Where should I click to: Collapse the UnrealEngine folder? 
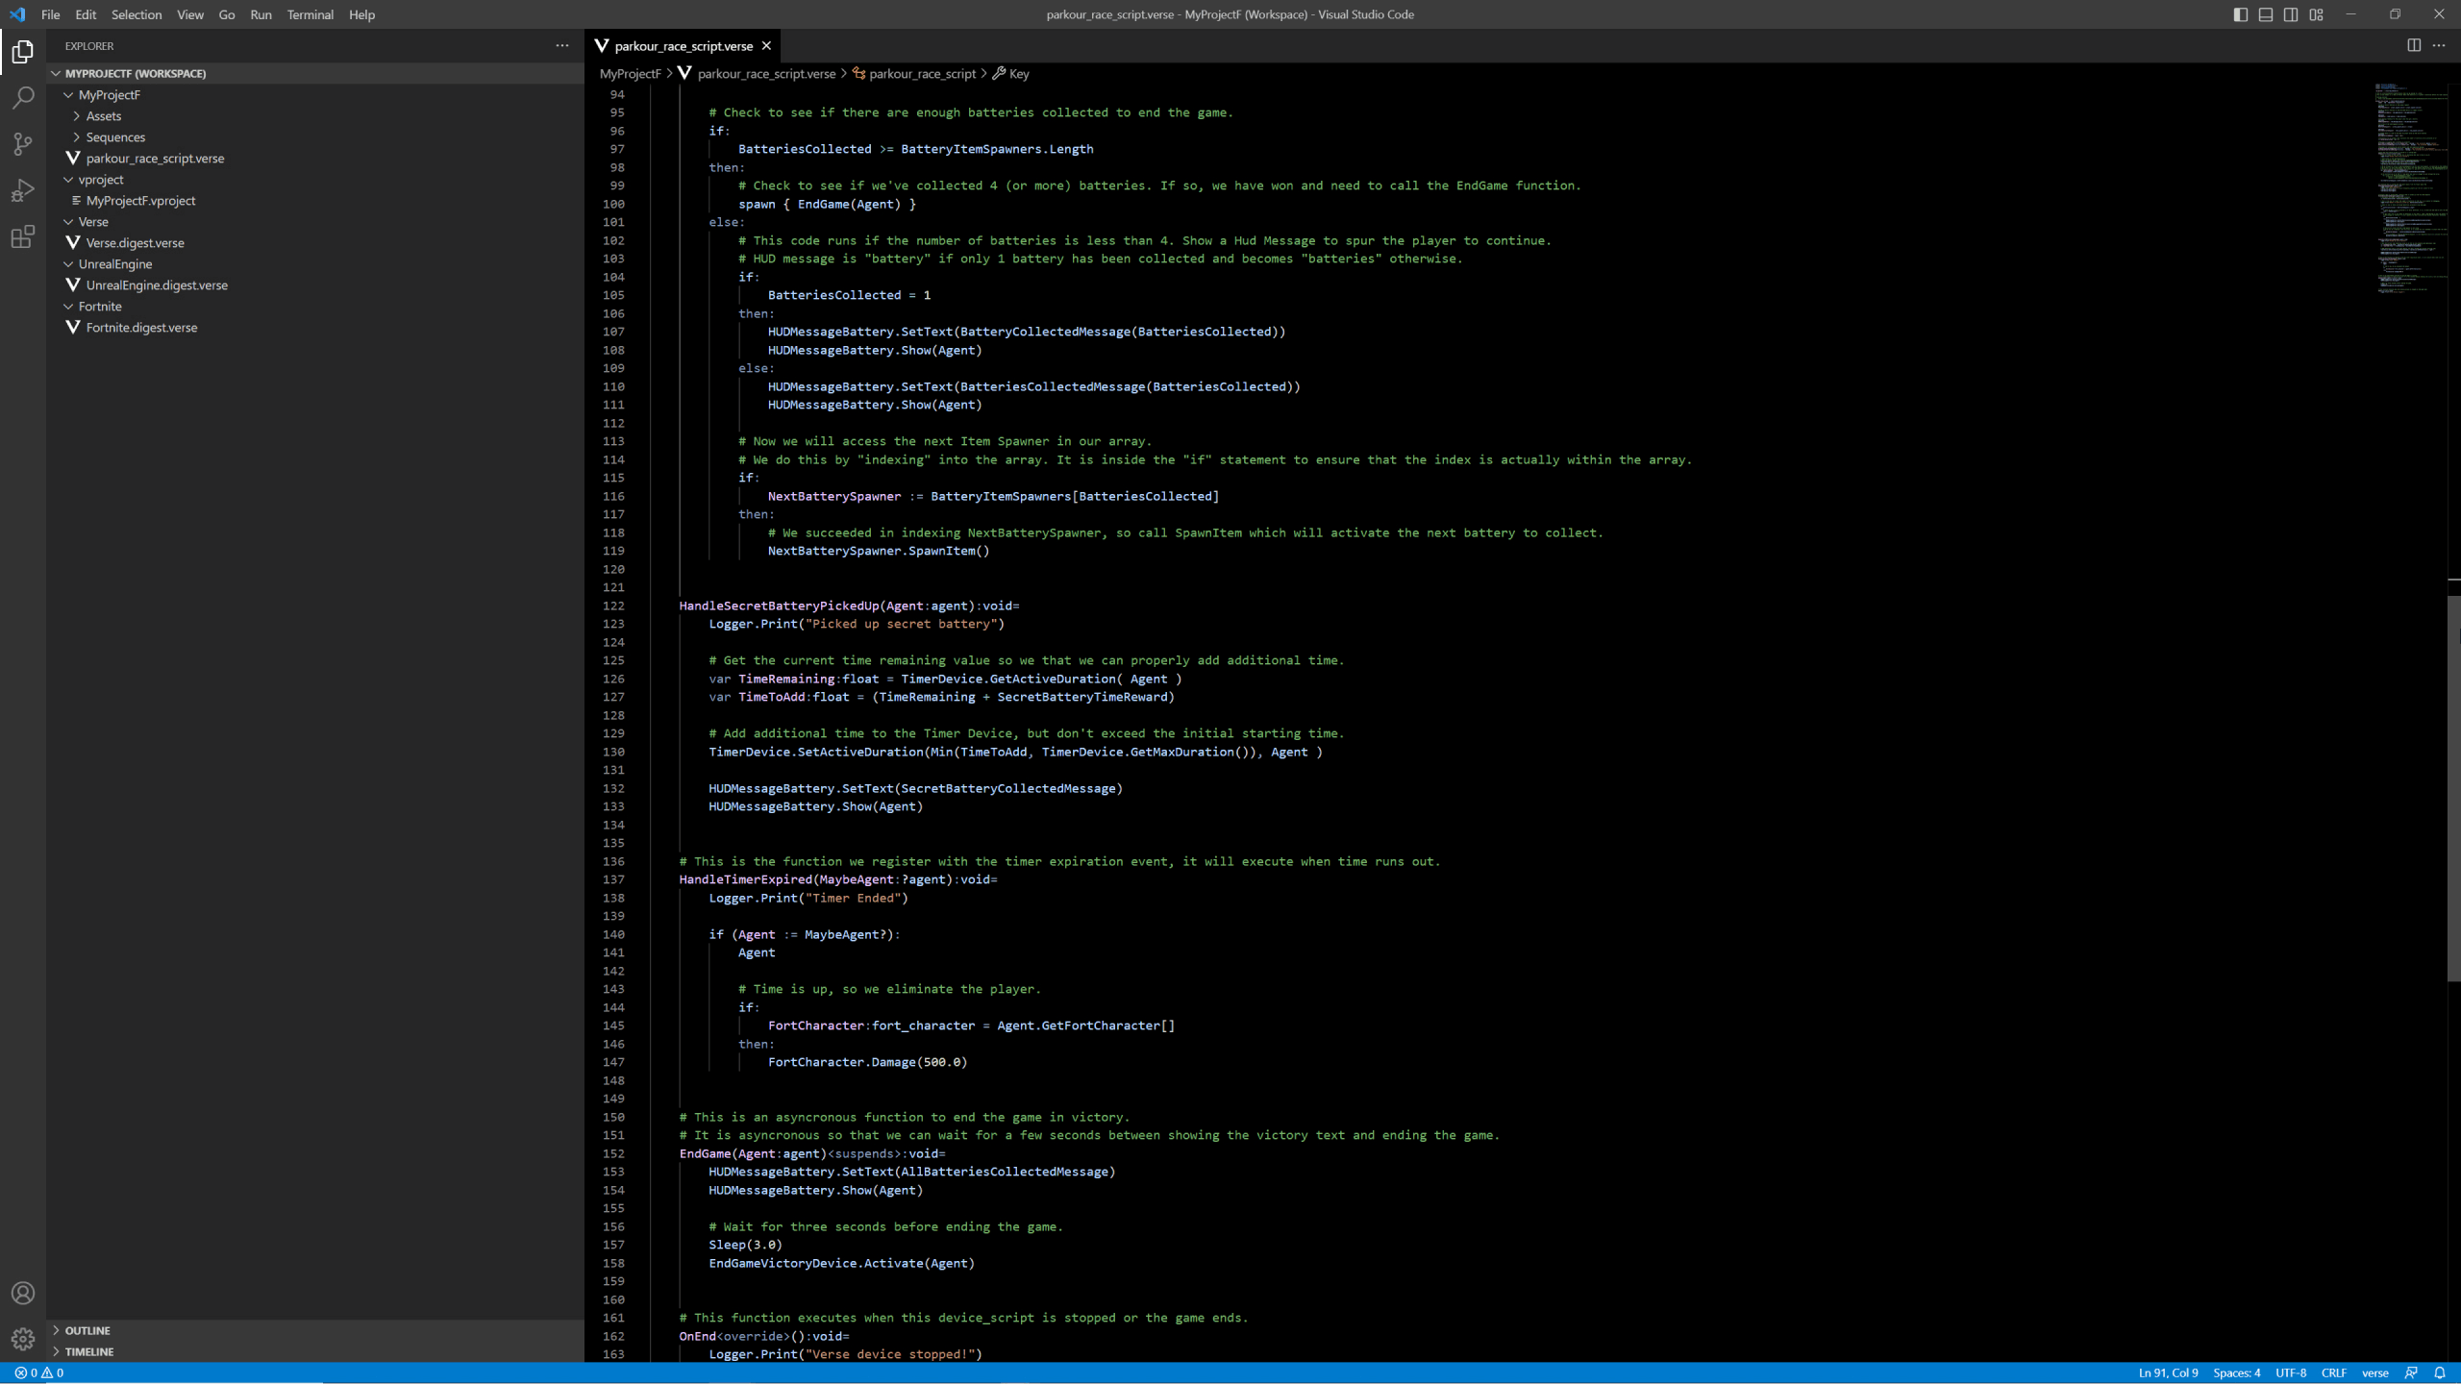114,264
